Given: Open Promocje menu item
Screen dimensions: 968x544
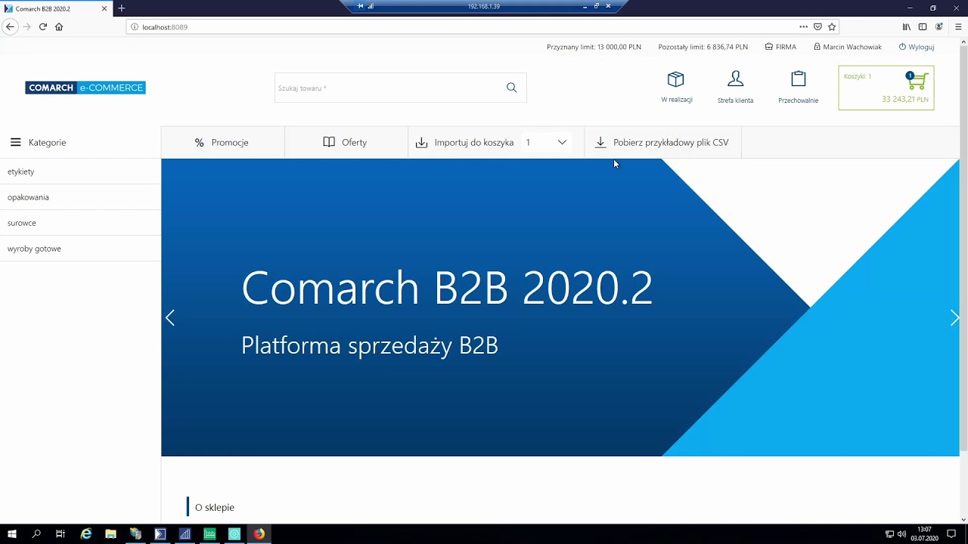Looking at the screenshot, I should [x=222, y=142].
